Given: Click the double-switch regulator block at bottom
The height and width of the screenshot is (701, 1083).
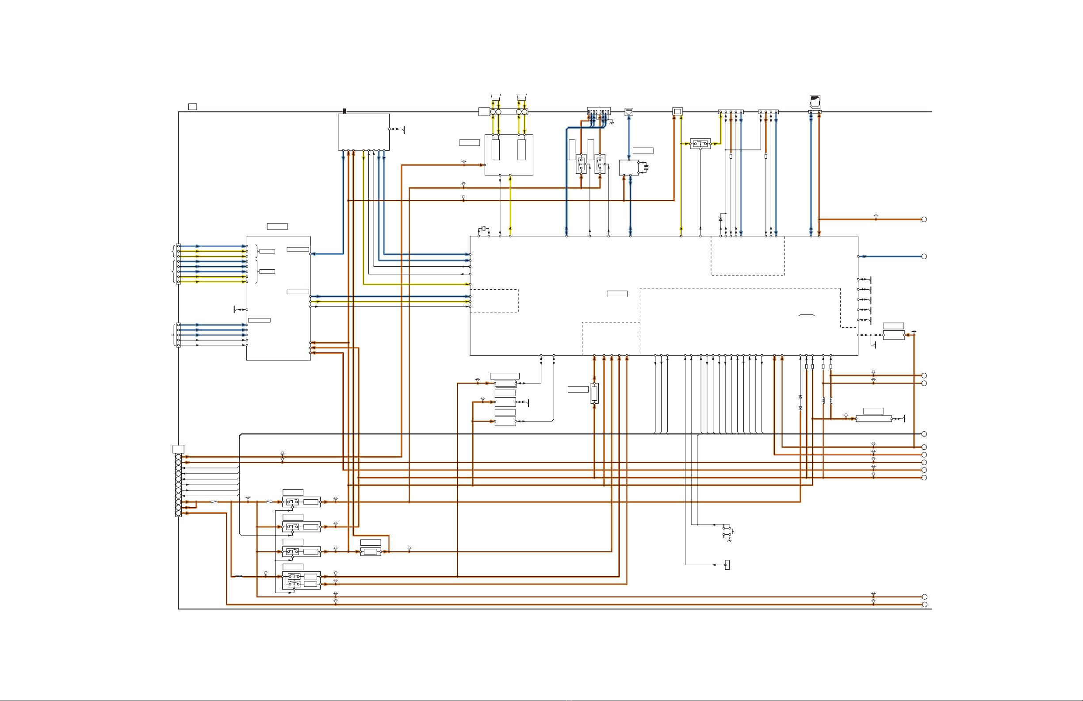Looking at the screenshot, I should click(x=301, y=580).
